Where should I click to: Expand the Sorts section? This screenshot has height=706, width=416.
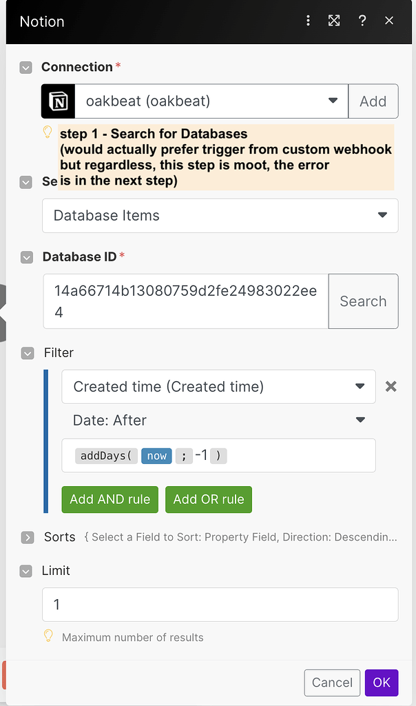pos(25,537)
